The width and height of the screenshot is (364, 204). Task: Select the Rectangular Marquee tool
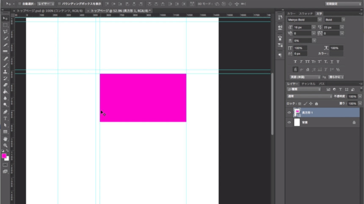pos(5,25)
